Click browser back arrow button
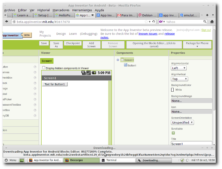This screenshot has width=222, height=169. (7, 22)
